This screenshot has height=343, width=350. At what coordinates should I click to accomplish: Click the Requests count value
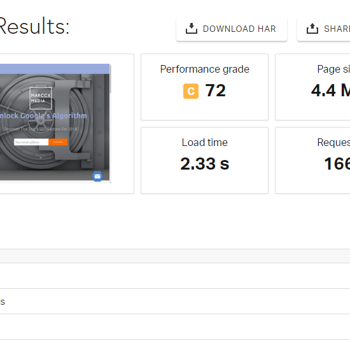tap(337, 164)
